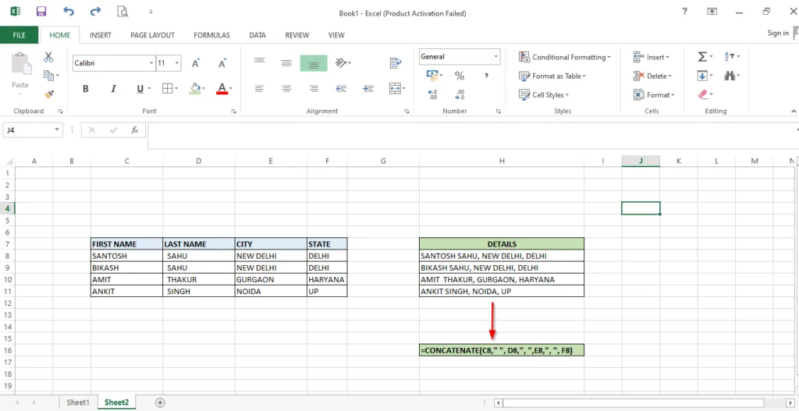Toggle Center horizontal alignment
Screen dimensions: 799x411
[287, 88]
